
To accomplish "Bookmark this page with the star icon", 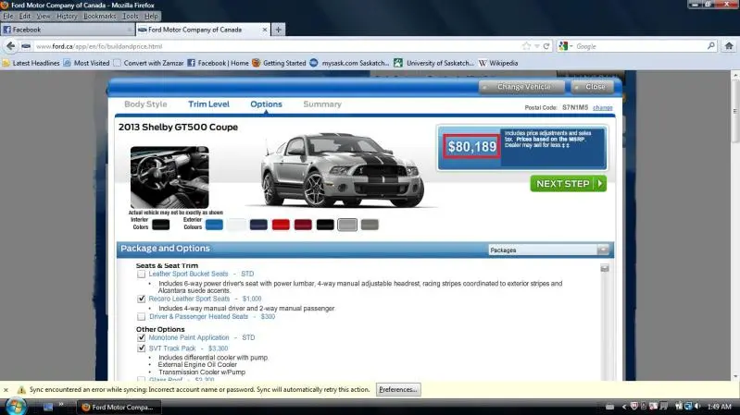I will [527, 46].
